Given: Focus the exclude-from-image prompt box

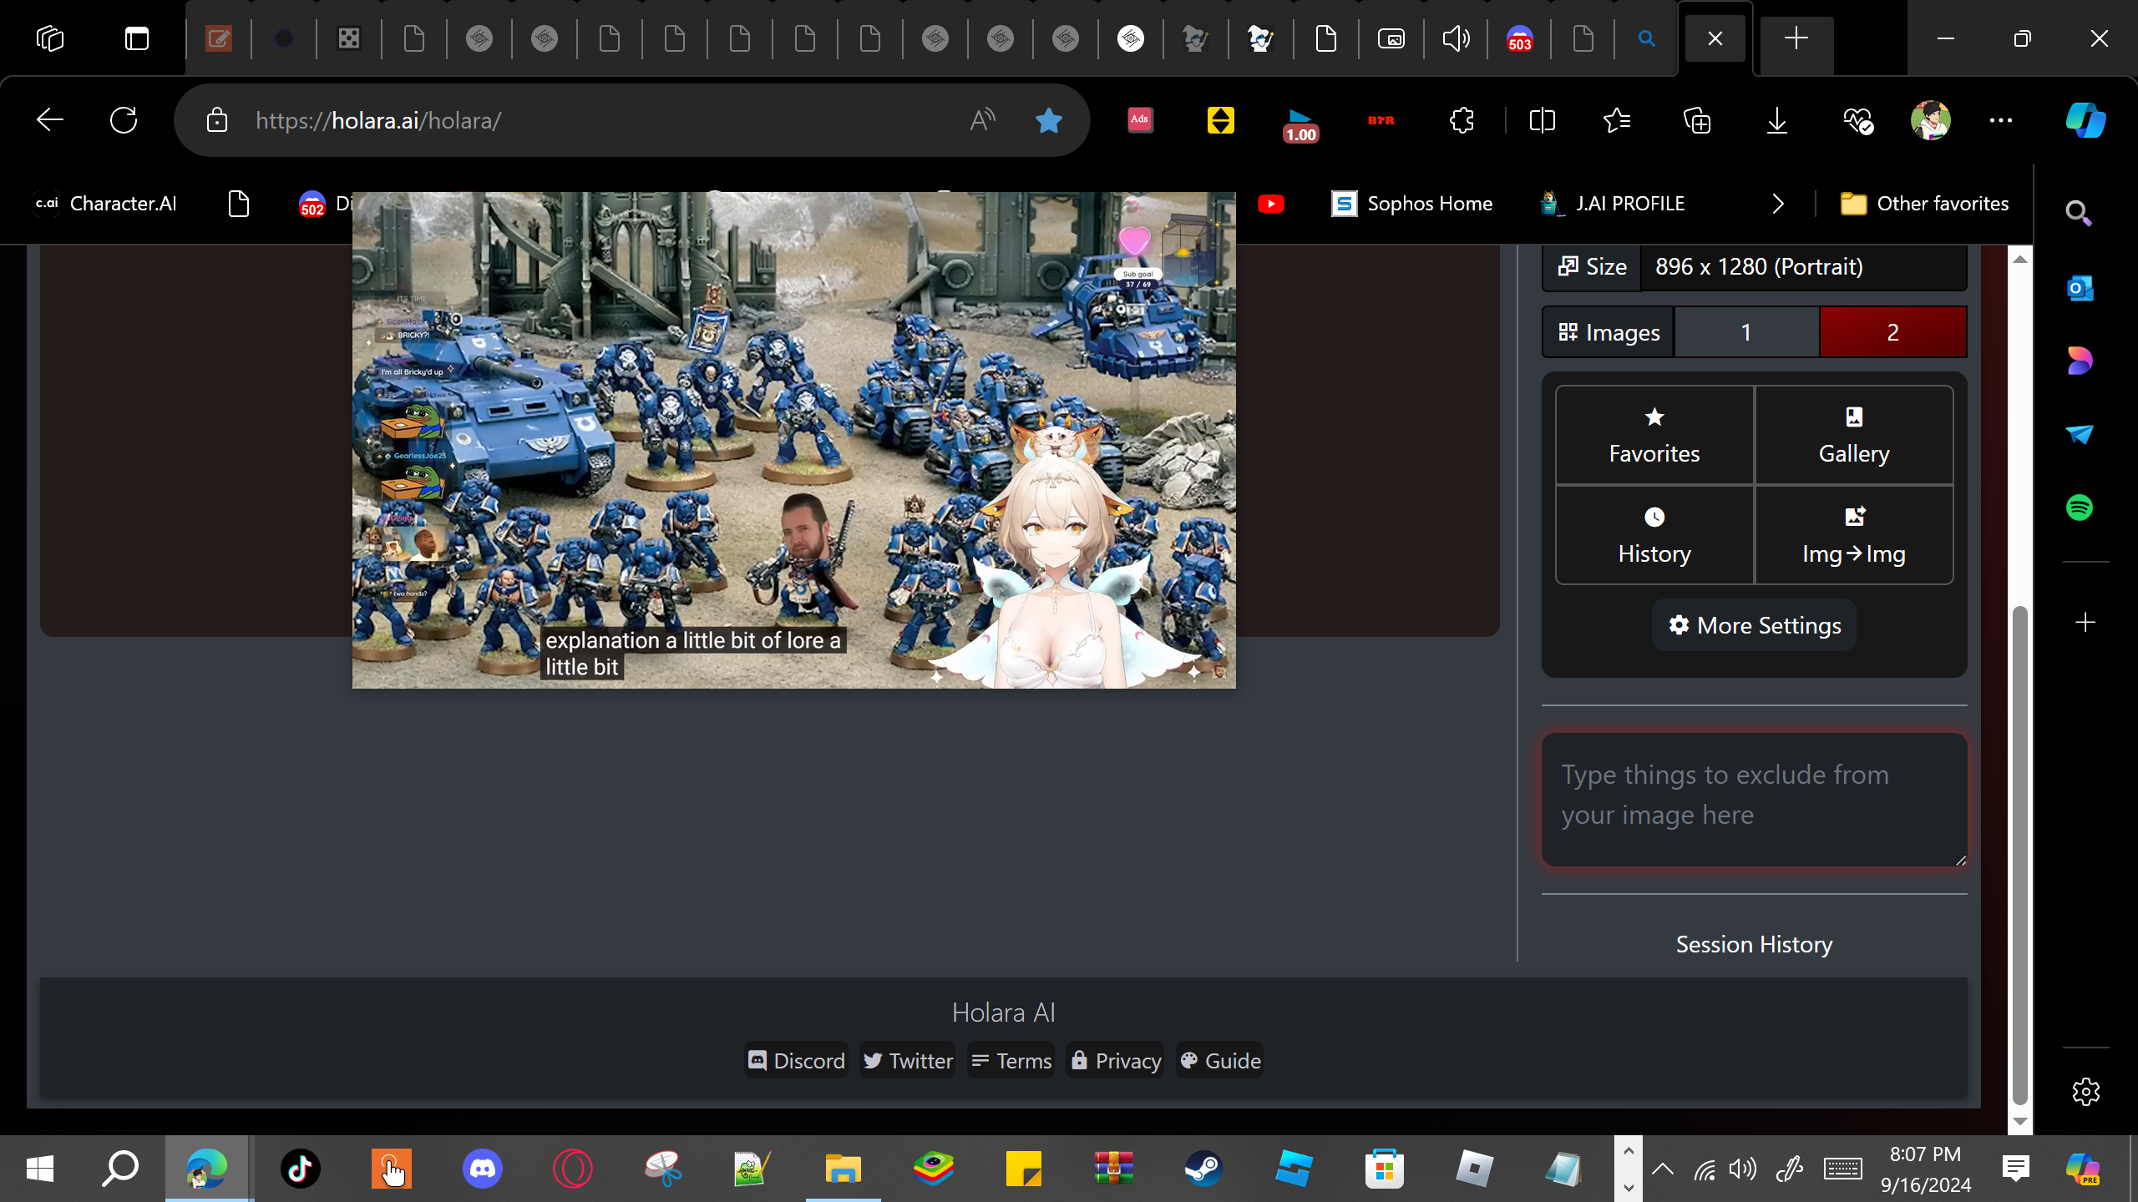Looking at the screenshot, I should point(1754,800).
